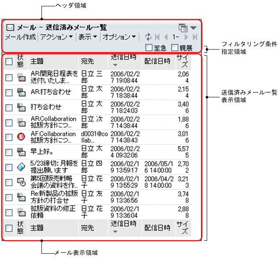This screenshot has height=258, width=279.
Task: Sort by 状態 in top header
Action: tap(20, 61)
